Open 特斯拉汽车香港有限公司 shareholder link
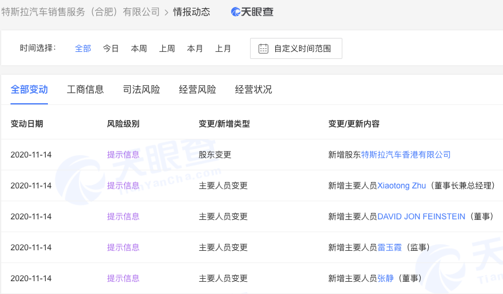 tap(406, 155)
